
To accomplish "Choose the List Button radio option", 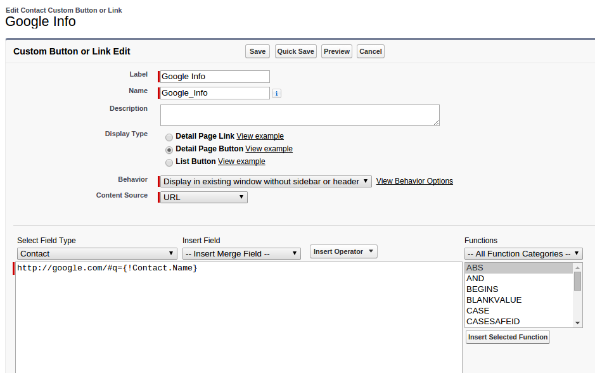I will [x=169, y=163].
